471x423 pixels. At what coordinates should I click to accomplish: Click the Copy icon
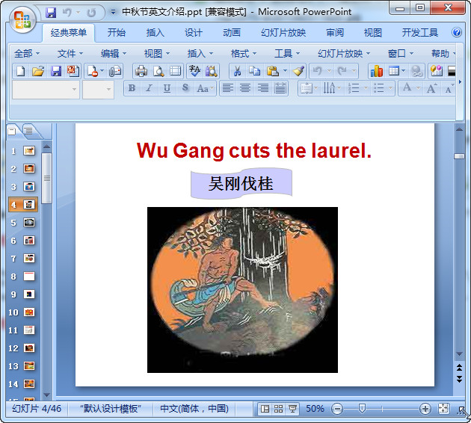(x=255, y=71)
